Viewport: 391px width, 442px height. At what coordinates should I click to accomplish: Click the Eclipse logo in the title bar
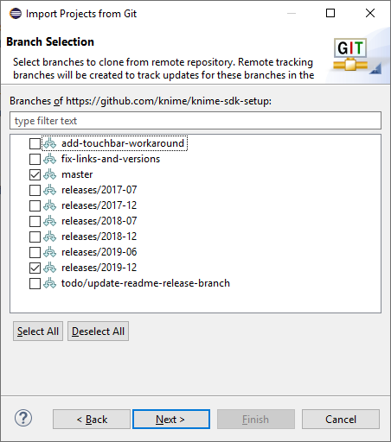pyautogui.click(x=16, y=13)
